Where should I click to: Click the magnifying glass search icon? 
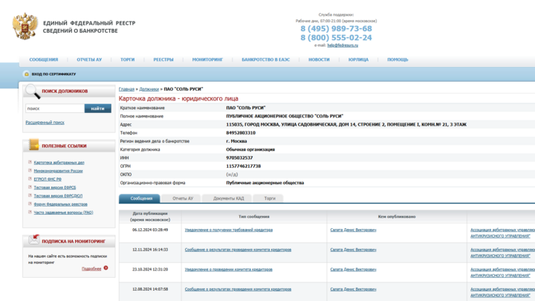click(x=33, y=91)
